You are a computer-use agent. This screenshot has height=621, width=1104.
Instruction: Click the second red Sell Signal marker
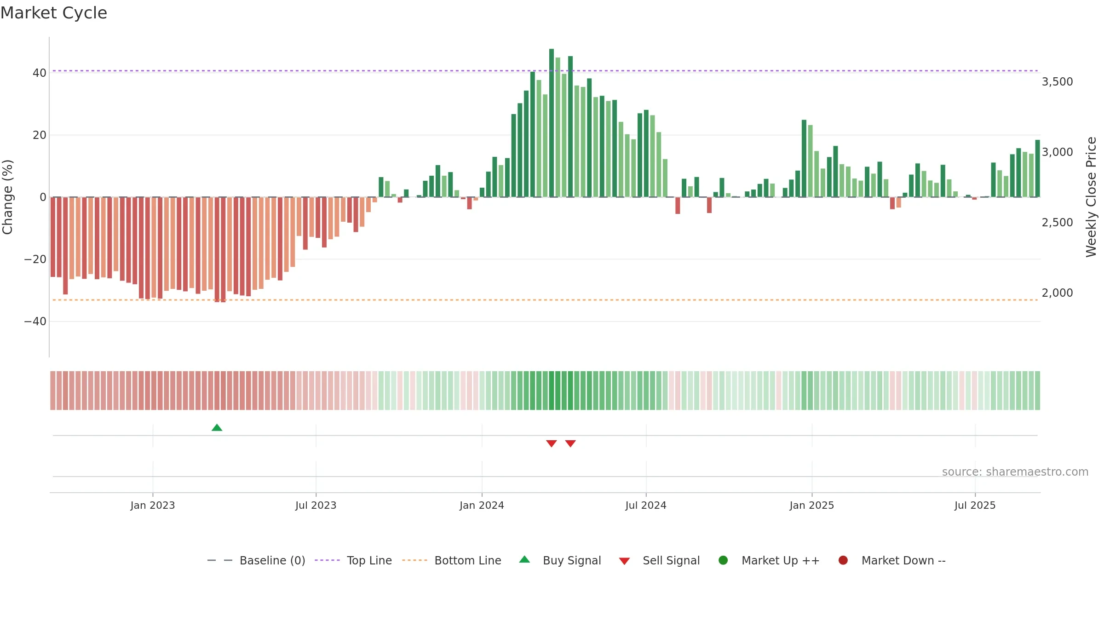570,443
